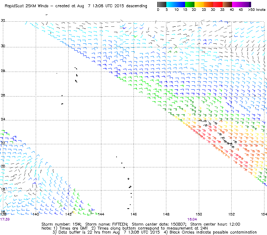Click the 'Storm center date: 150807' text
The height and width of the screenshot is (235, 267).
pos(159,224)
